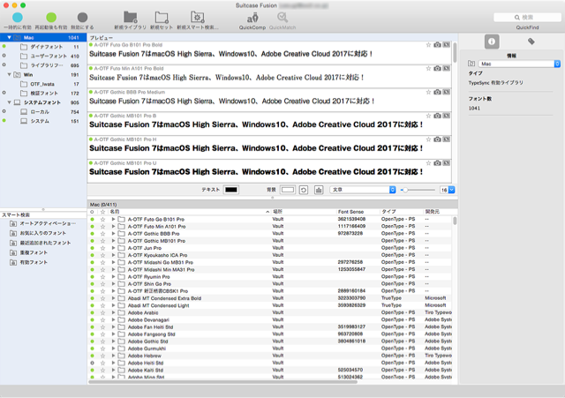Toggle activation dot for A-OTF Futo Go B101 Pro

tap(92, 219)
